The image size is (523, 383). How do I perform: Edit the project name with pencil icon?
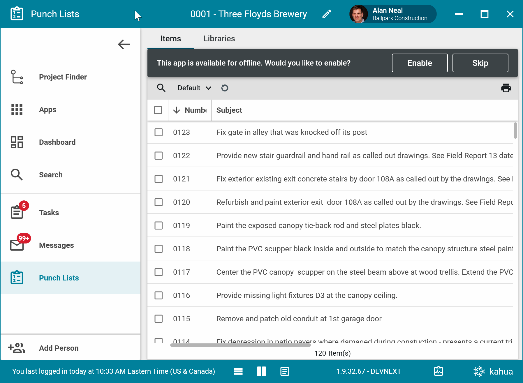327,14
